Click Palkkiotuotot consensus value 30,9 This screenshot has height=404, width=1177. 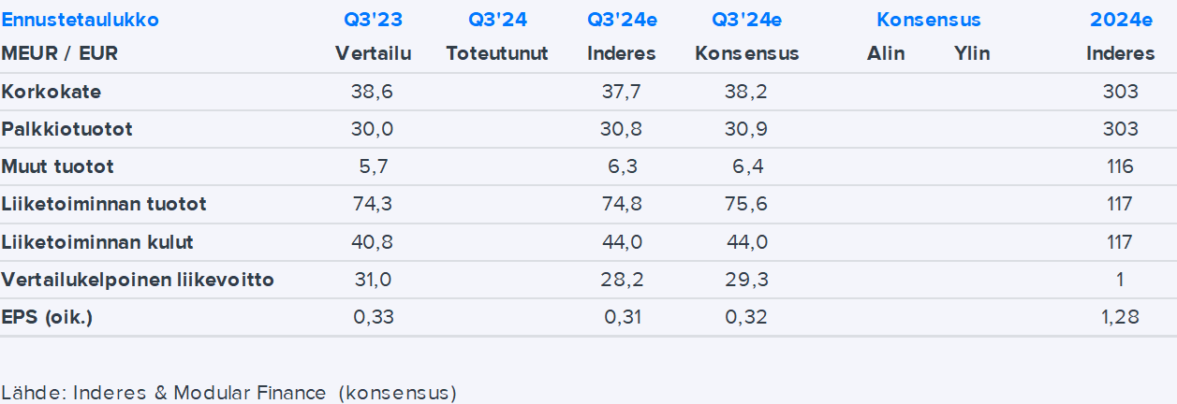[x=746, y=129]
